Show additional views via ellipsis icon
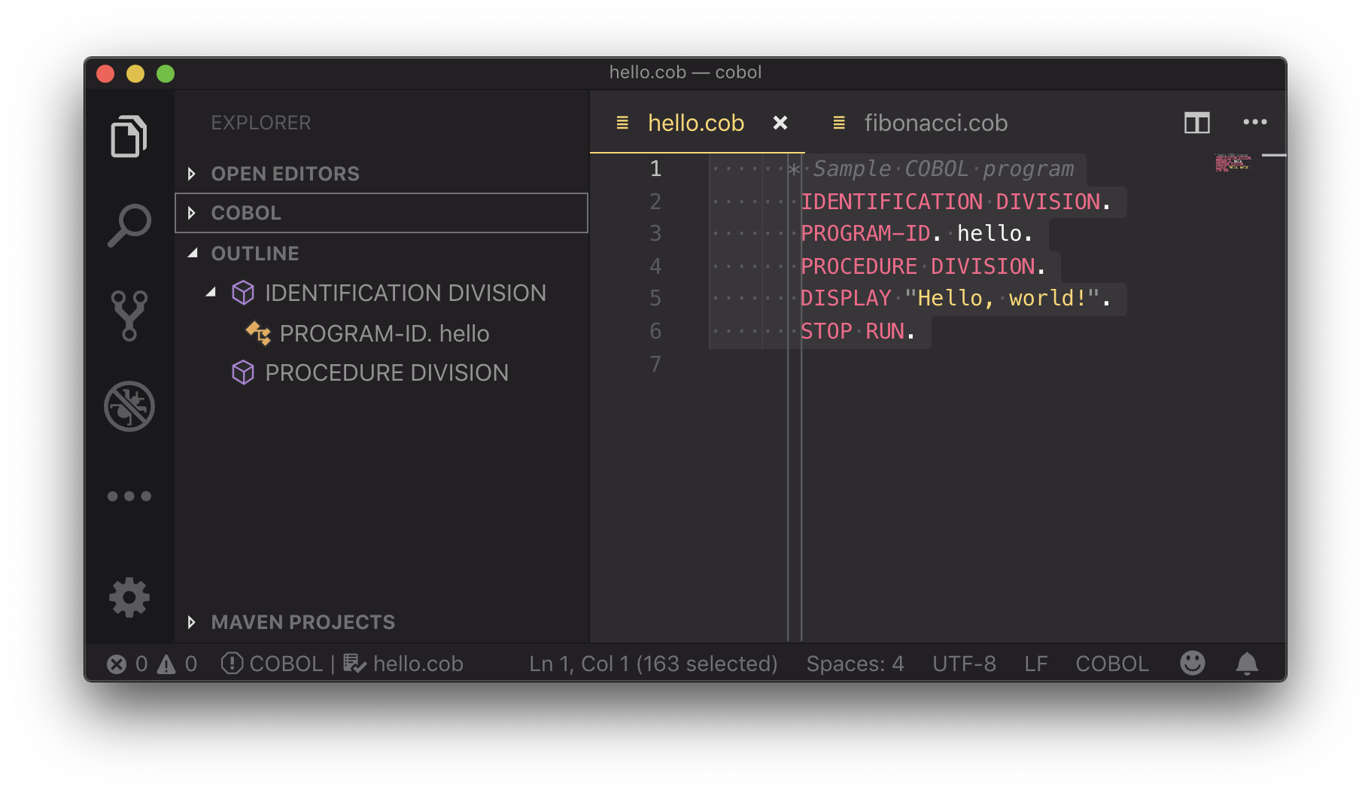The height and width of the screenshot is (793, 1371). click(x=129, y=496)
